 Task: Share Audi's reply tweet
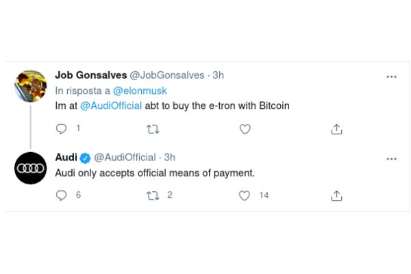(336, 195)
